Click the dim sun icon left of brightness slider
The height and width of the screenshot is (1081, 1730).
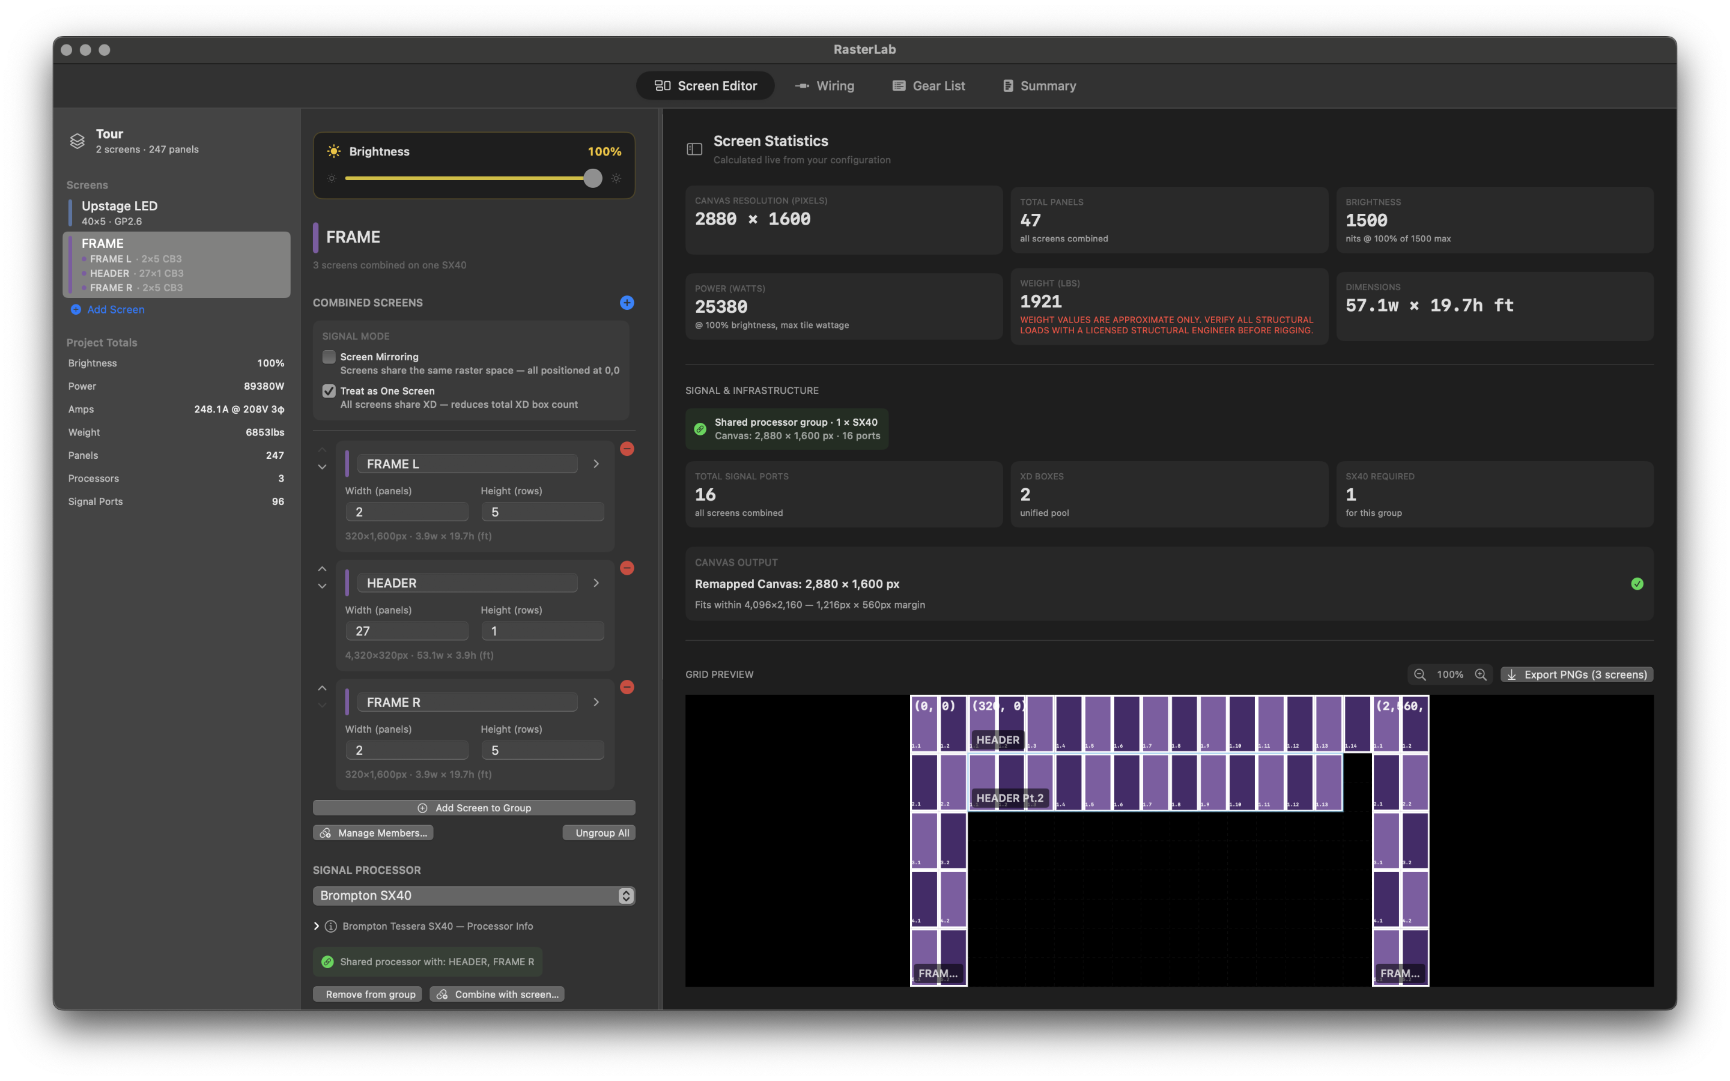(x=332, y=178)
